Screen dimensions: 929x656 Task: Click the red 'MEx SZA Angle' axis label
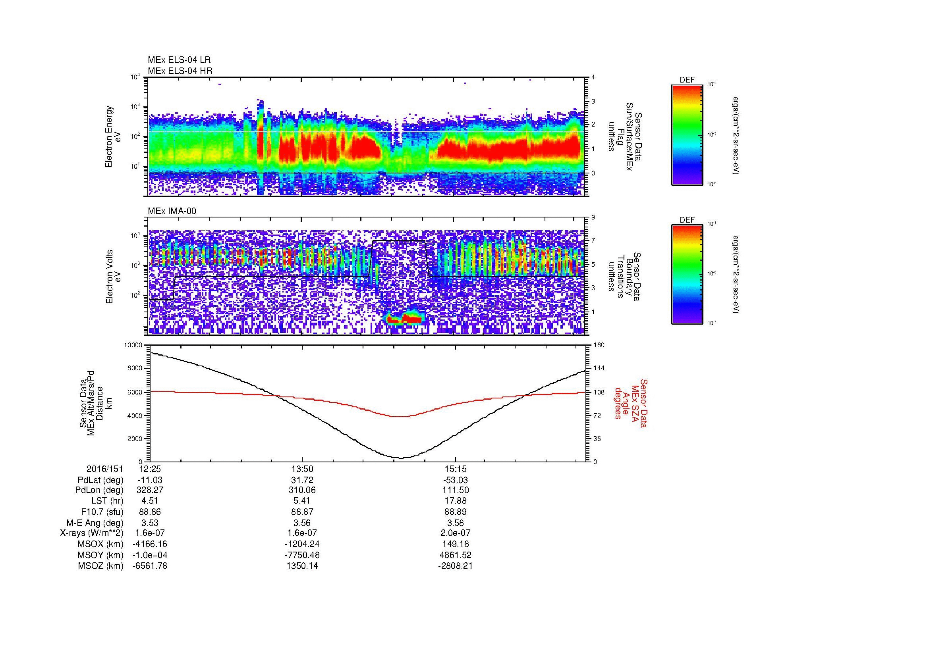[631, 403]
